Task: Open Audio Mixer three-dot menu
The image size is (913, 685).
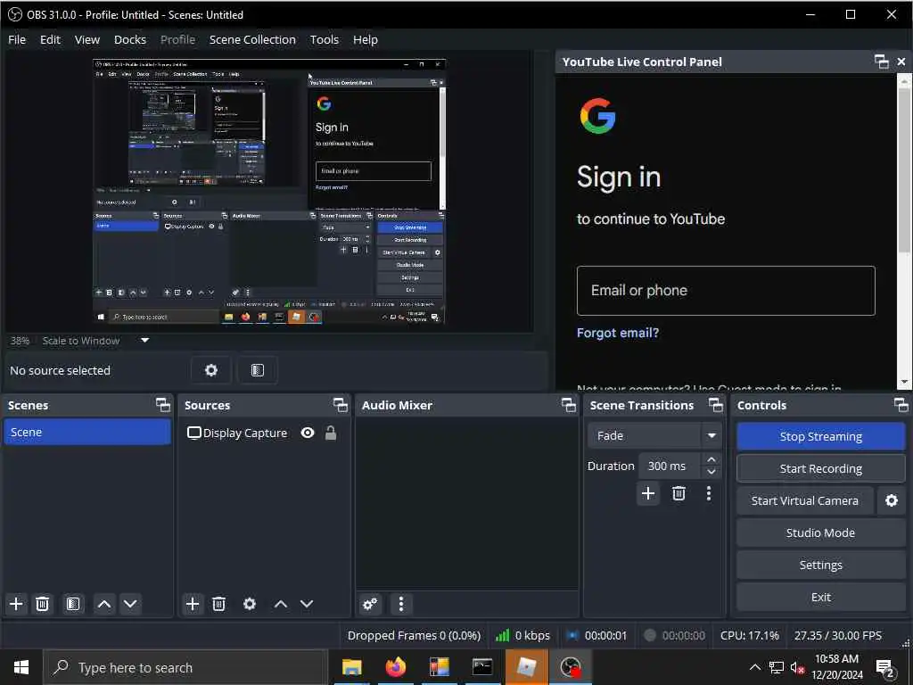Action: (x=400, y=604)
